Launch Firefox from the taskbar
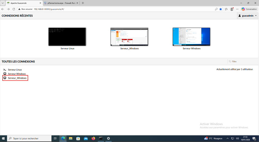The height and width of the screenshot is (142, 259). [93, 138]
